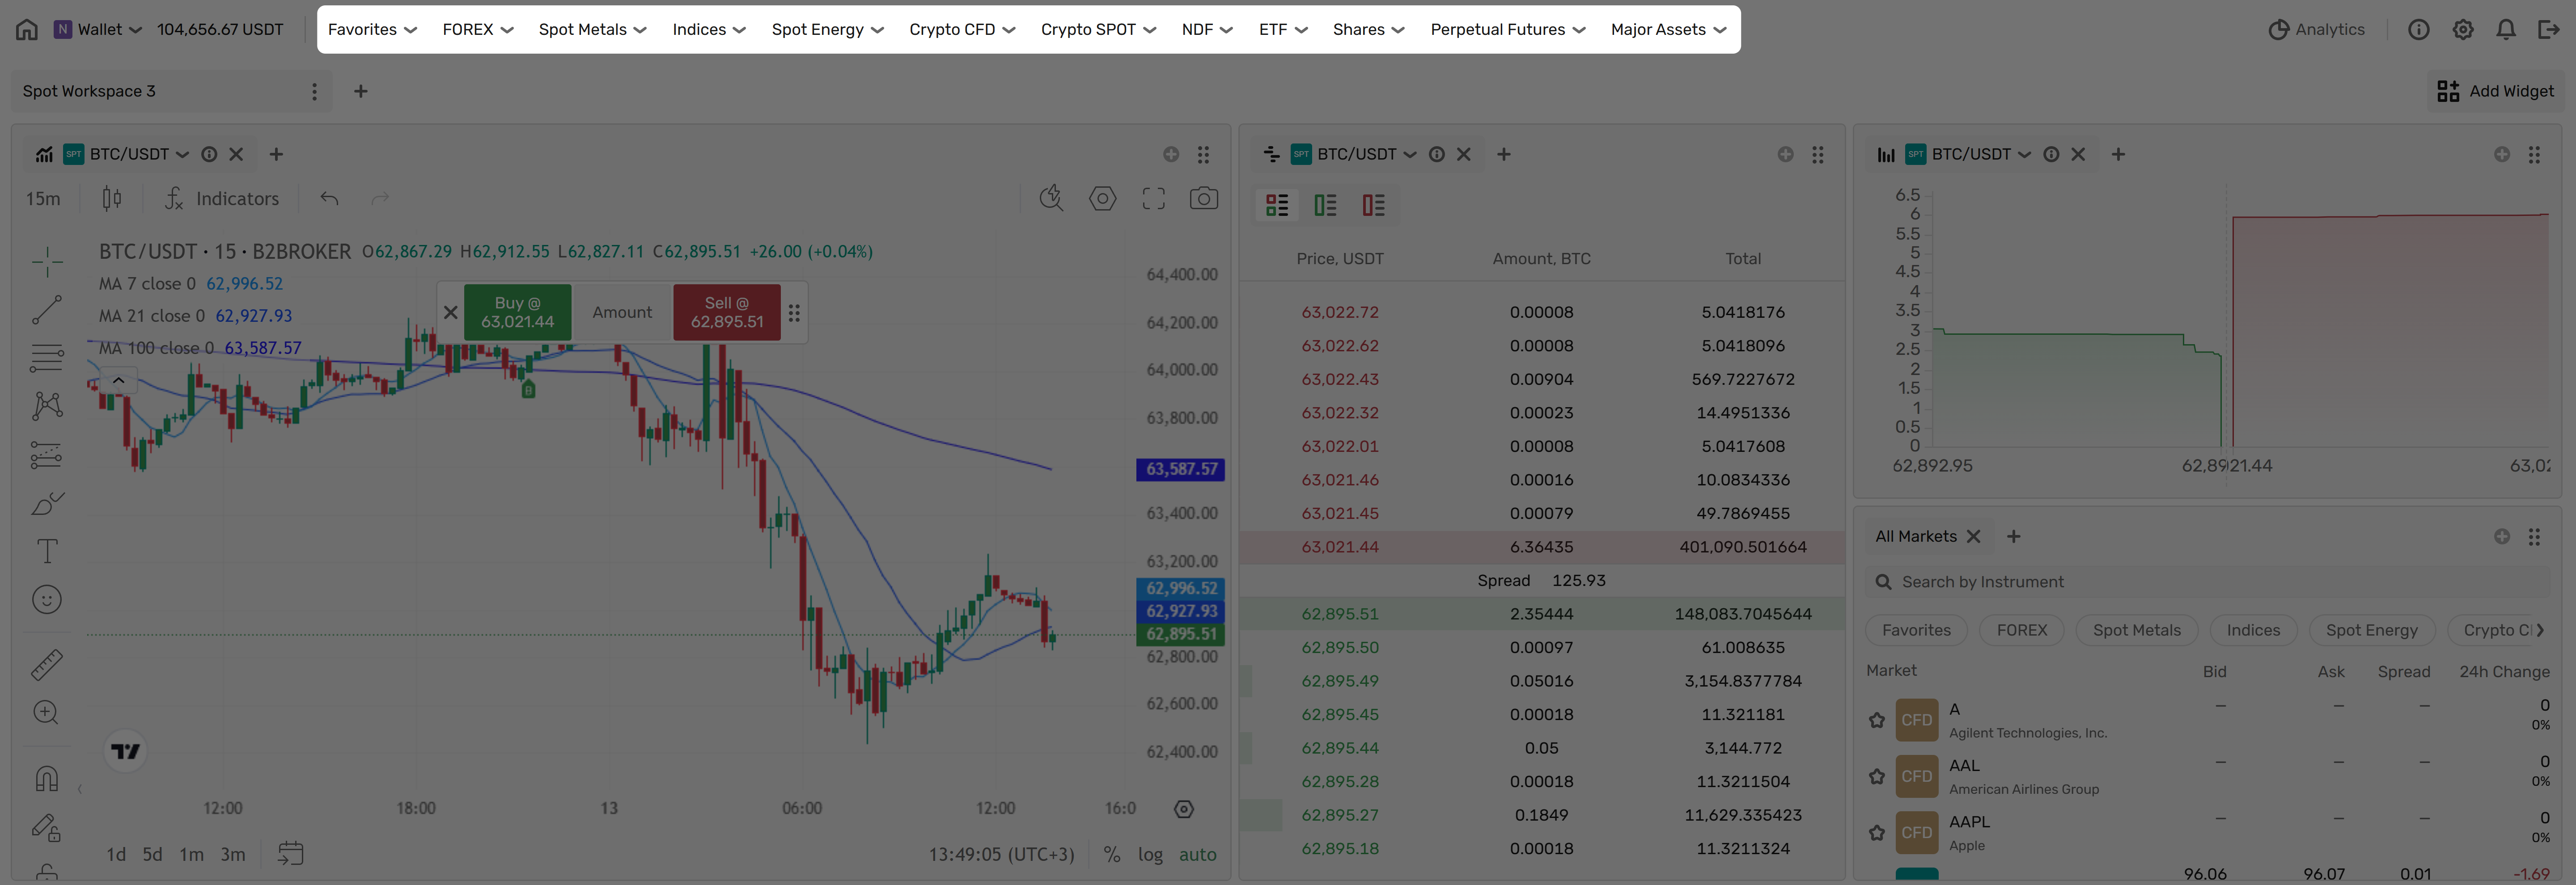
Task: Open the Major Assets dropdown menu
Action: point(1668,29)
